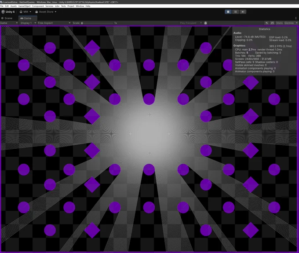
Task: Expand the Gizmos dropdown arrow
Action: (296, 23)
